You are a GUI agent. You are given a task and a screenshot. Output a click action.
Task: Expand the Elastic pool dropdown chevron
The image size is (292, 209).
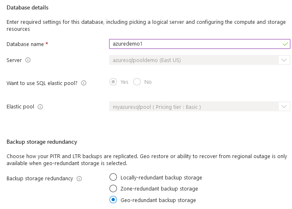(284, 106)
